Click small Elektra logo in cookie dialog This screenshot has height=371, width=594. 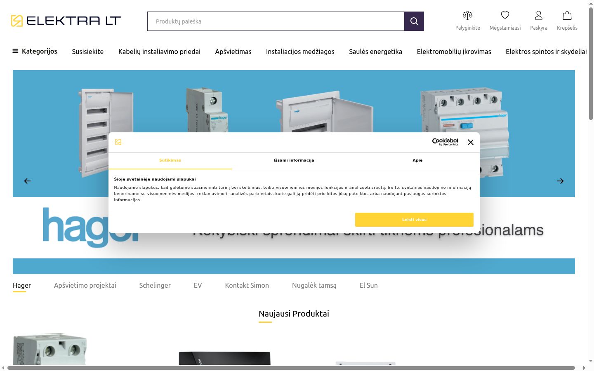[118, 142]
